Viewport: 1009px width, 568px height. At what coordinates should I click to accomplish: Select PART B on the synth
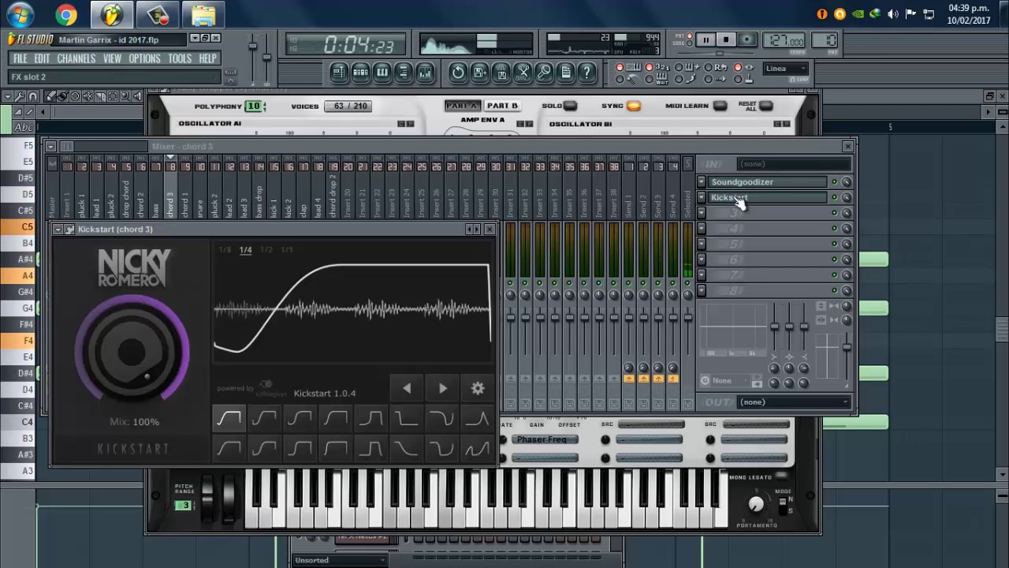pos(502,106)
